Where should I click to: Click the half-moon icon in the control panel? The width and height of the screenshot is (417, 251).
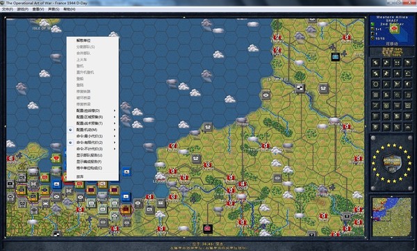coord(408,84)
